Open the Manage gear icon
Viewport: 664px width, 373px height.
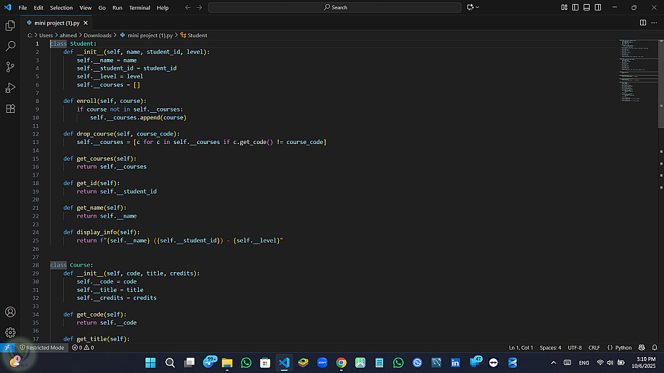click(10, 333)
